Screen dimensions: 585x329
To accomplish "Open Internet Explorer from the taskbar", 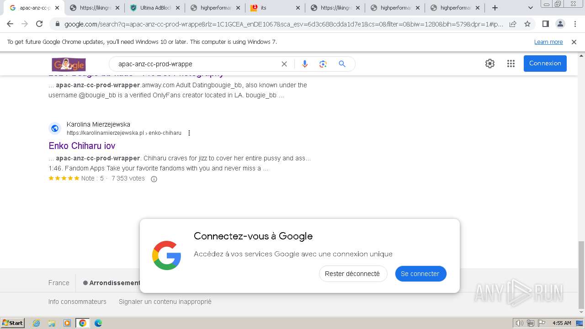I will [x=36, y=323].
